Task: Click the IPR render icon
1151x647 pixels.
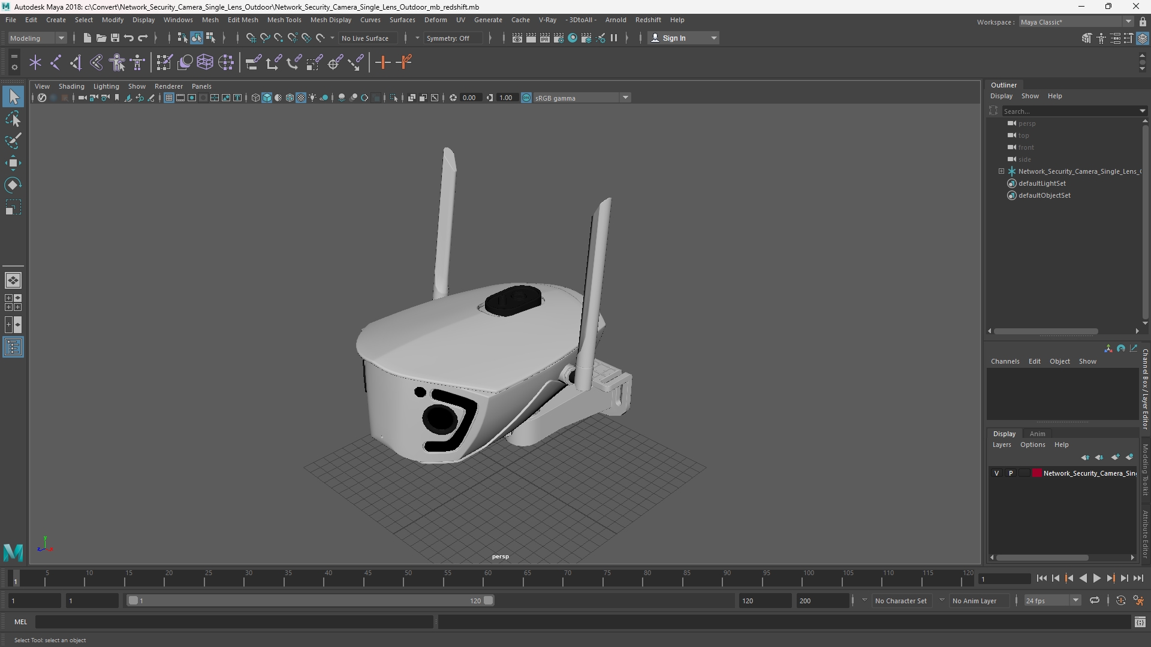Action: 544,38
